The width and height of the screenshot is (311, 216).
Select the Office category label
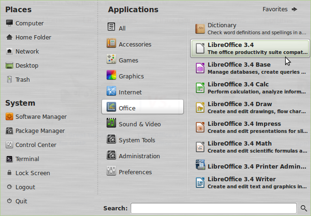coord(127,108)
